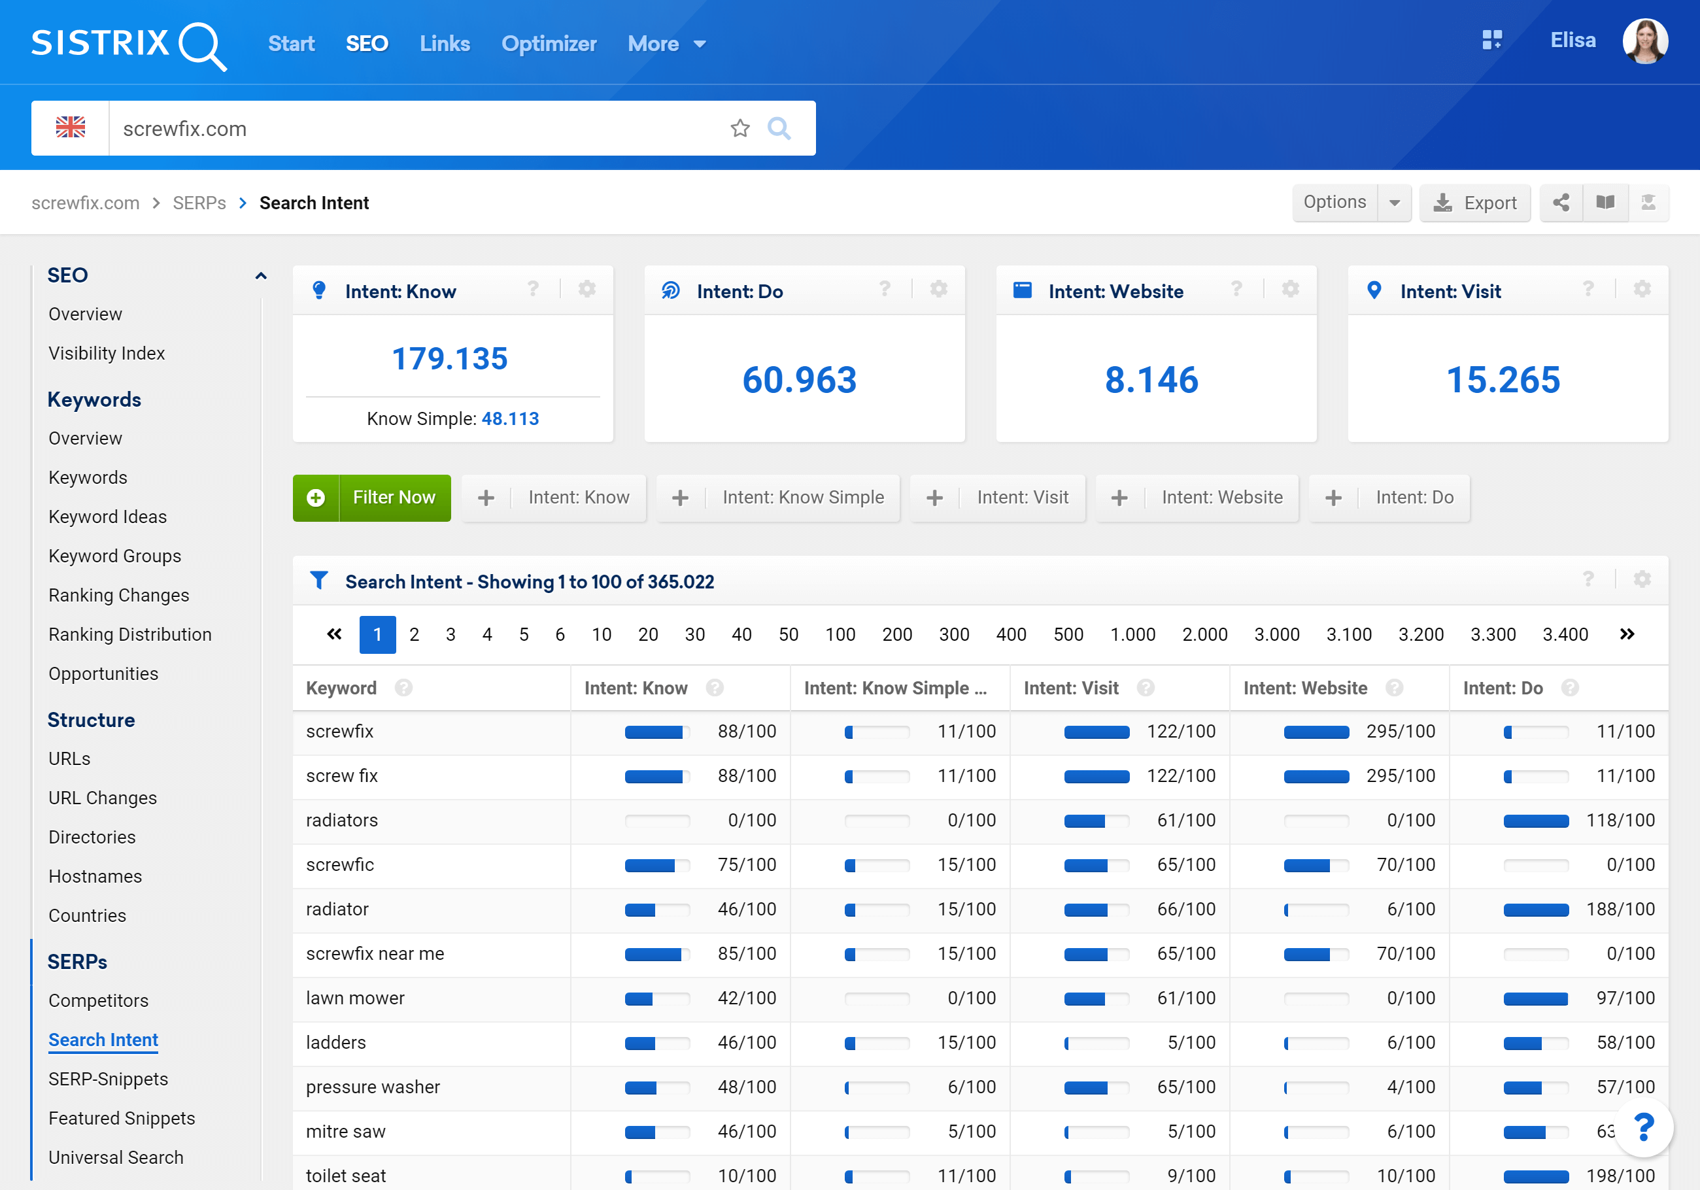Open the Links tab
Viewport: 1700px width, 1190px height.
[445, 44]
